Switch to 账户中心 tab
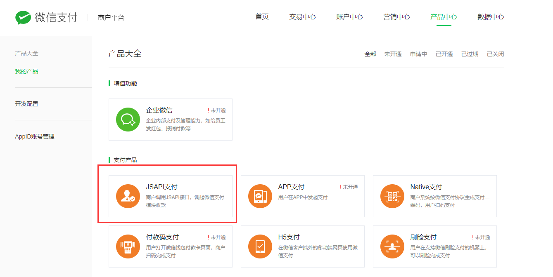553x277 pixels. (x=349, y=17)
